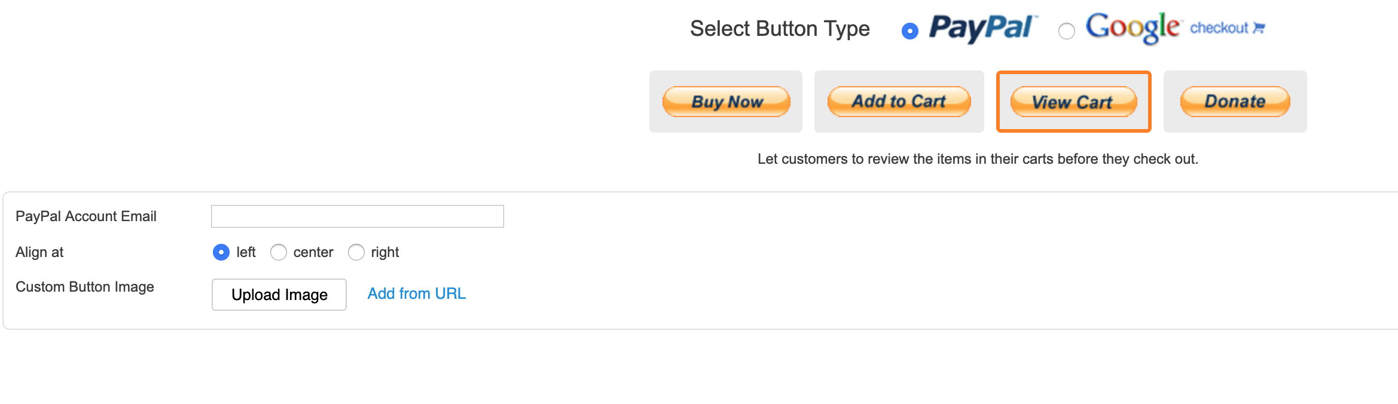Open the Add from URL link

click(x=416, y=293)
